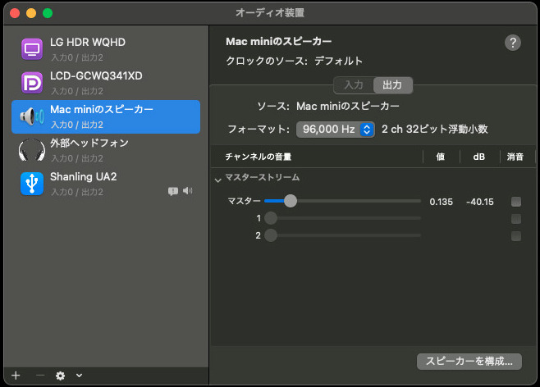Open the chevron menu beside the gear
The height and width of the screenshot is (387, 540).
[80, 376]
